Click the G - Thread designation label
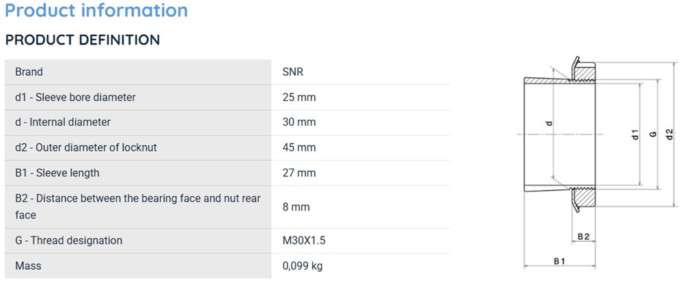 click(68, 240)
